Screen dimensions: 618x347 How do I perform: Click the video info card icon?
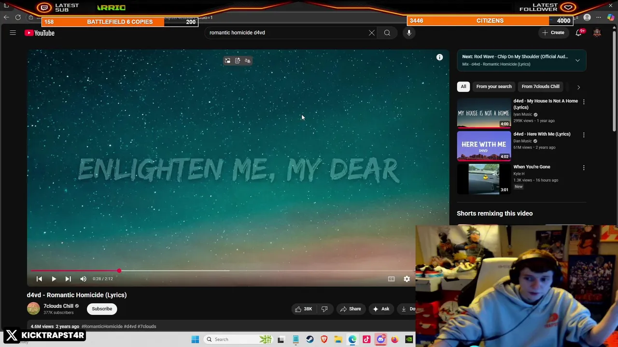(440, 57)
